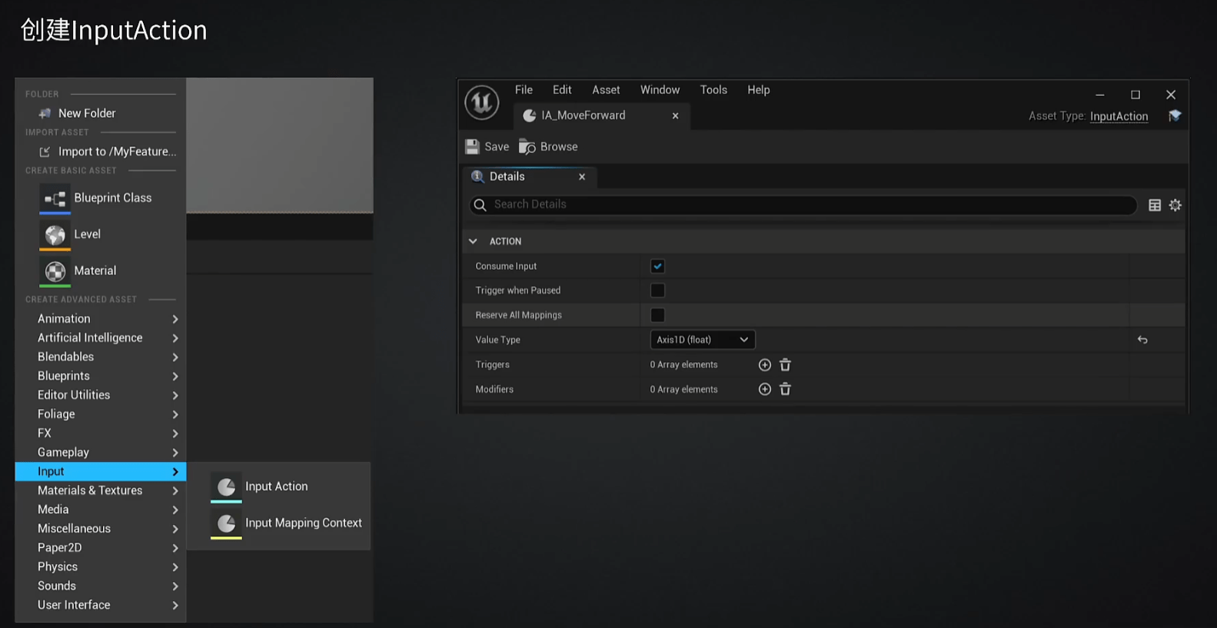Enable Trigger when Paused checkbox
The height and width of the screenshot is (628, 1217).
657,291
